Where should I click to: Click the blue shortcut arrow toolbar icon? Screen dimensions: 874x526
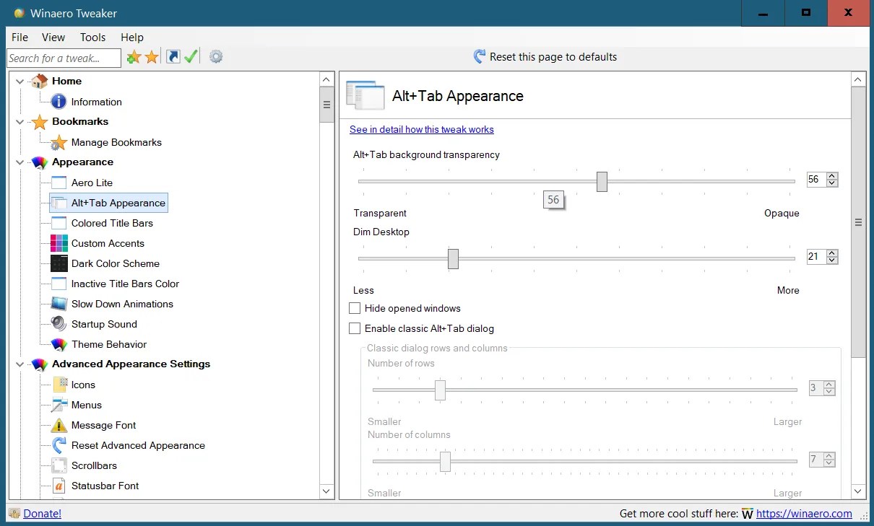point(173,57)
